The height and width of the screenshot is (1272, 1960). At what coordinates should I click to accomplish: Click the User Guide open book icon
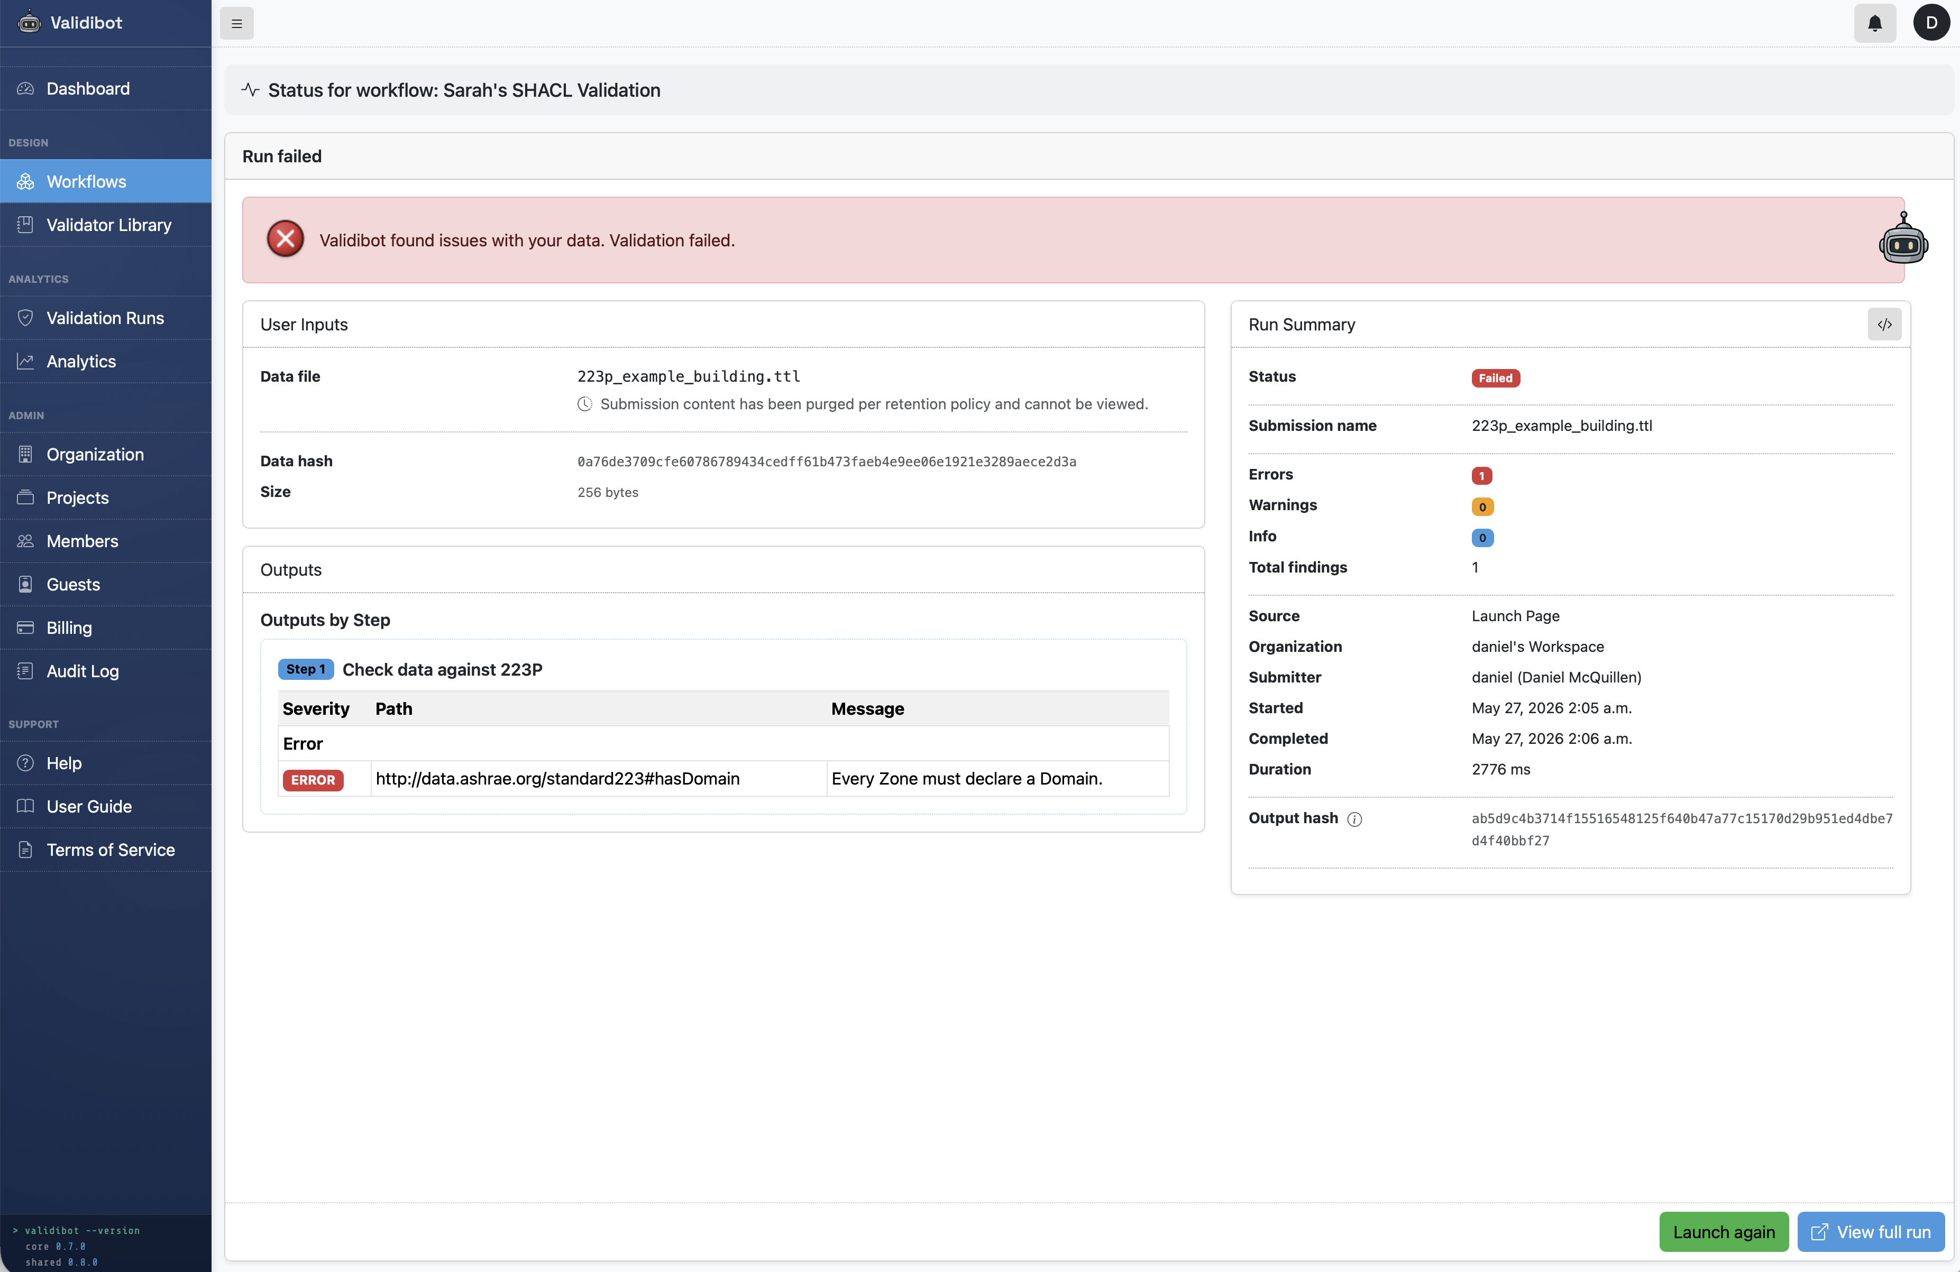(x=25, y=806)
